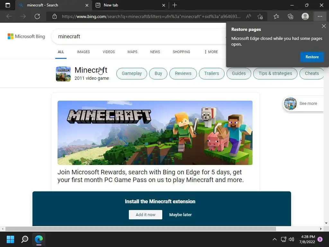The height and width of the screenshot is (247, 329).
Task: Close the minecraft - Search tab
Action: tap(87, 5)
